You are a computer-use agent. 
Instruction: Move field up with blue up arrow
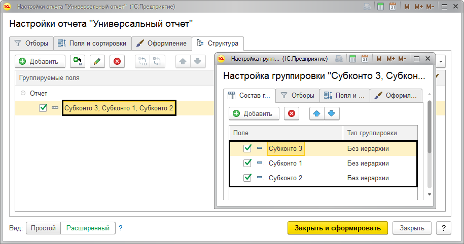[x=316, y=113]
